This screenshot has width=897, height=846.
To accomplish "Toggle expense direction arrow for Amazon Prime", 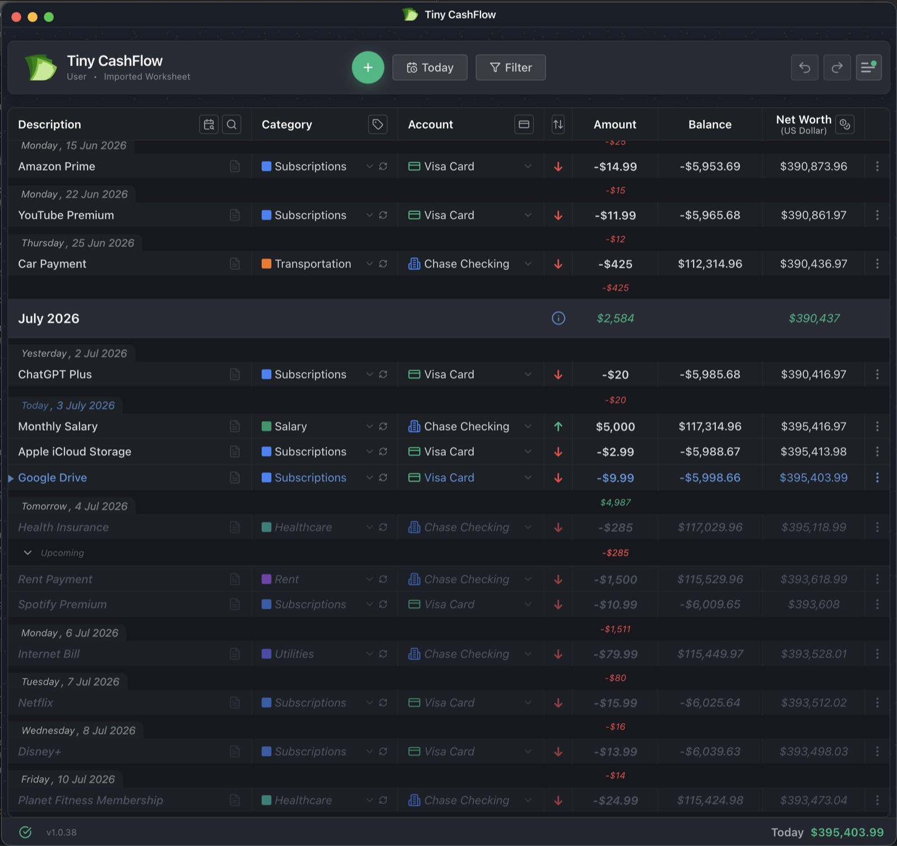I will tap(558, 167).
